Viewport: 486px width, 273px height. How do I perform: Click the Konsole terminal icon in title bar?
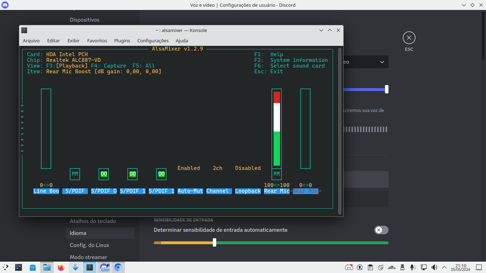click(24, 30)
